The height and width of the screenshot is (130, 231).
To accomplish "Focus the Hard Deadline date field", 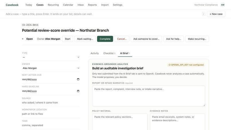I will point(51,91).
